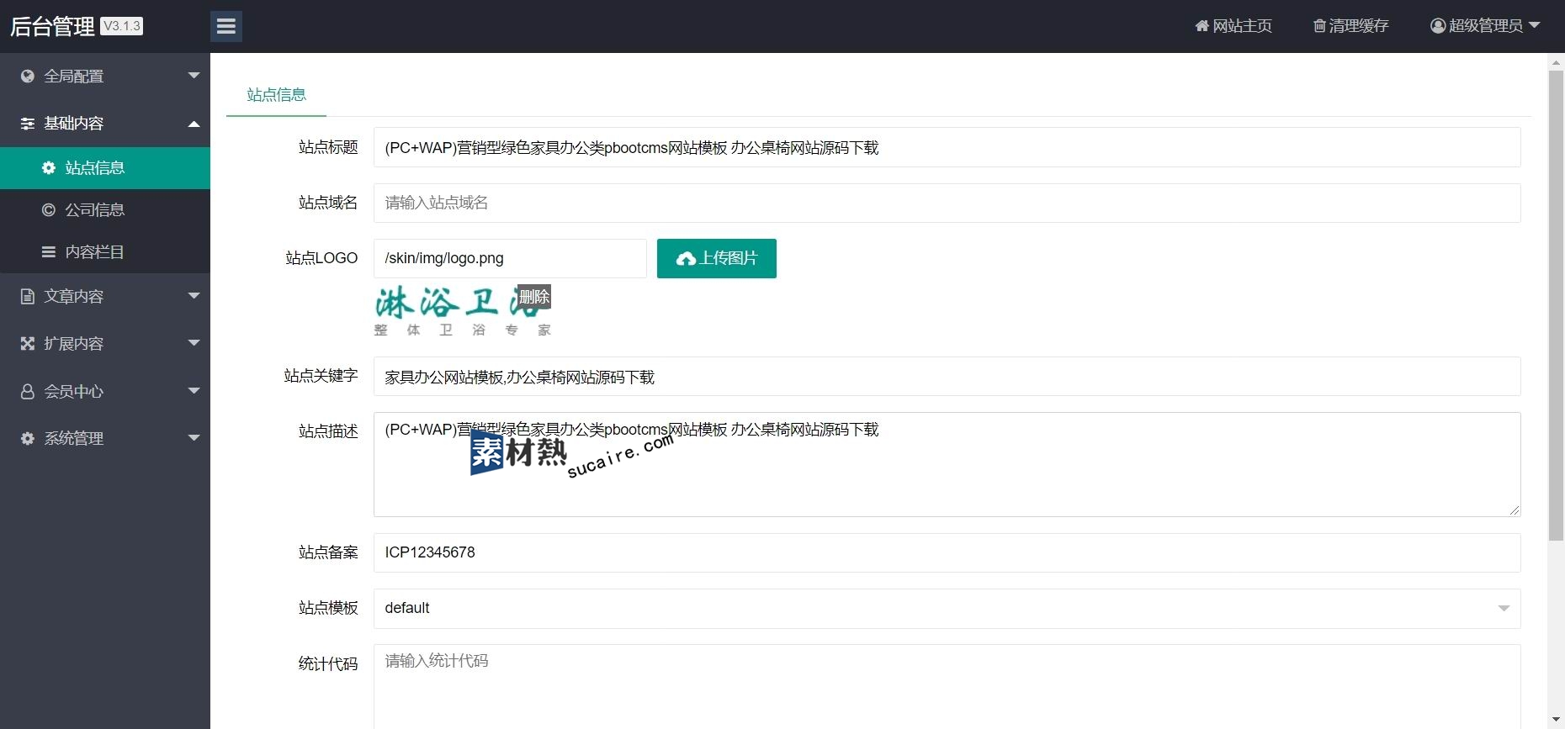Click the trash icon beside 清理缓存

tap(1319, 26)
